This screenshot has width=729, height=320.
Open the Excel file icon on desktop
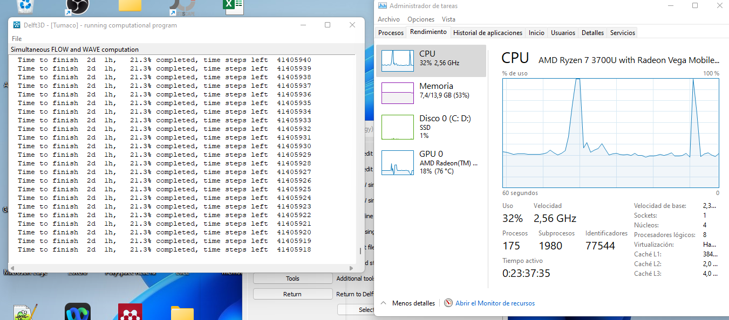point(233,6)
